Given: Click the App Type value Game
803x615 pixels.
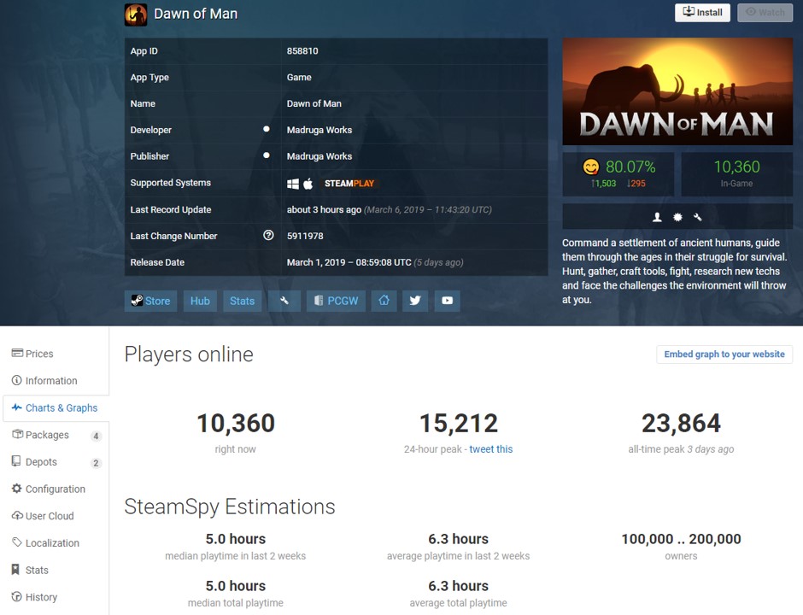Looking at the screenshot, I should click(299, 78).
